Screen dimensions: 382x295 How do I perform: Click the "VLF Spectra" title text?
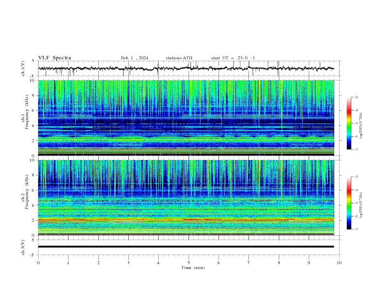coord(55,58)
